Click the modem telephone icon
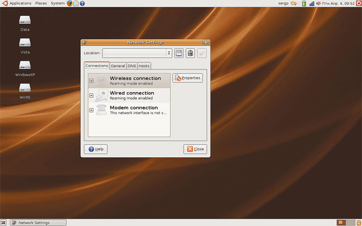 102,110
